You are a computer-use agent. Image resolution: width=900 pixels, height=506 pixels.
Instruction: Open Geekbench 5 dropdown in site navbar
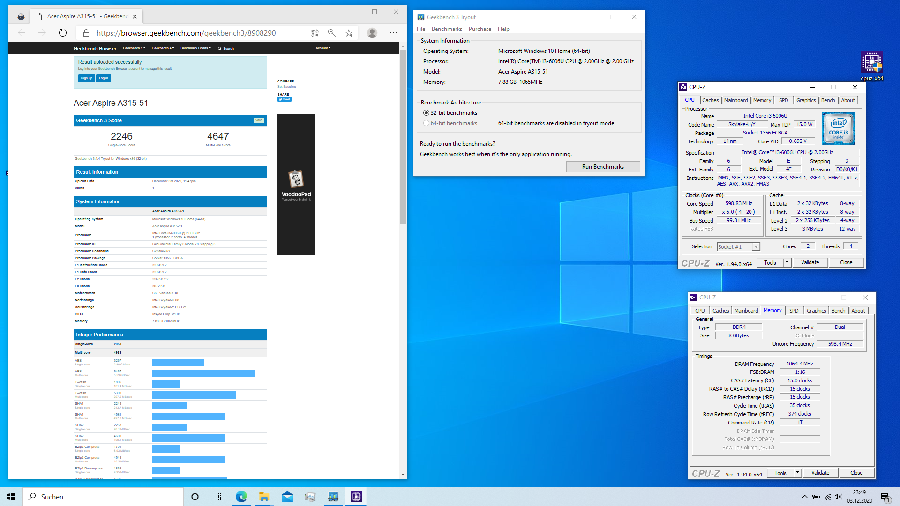tap(134, 48)
